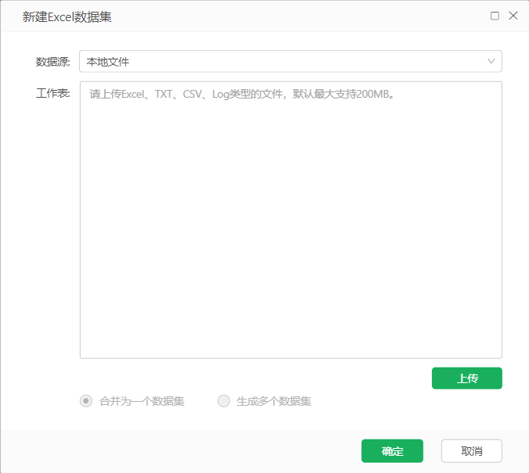
Task: Close the 新建Excel数据集 dialog
Action: (513, 16)
